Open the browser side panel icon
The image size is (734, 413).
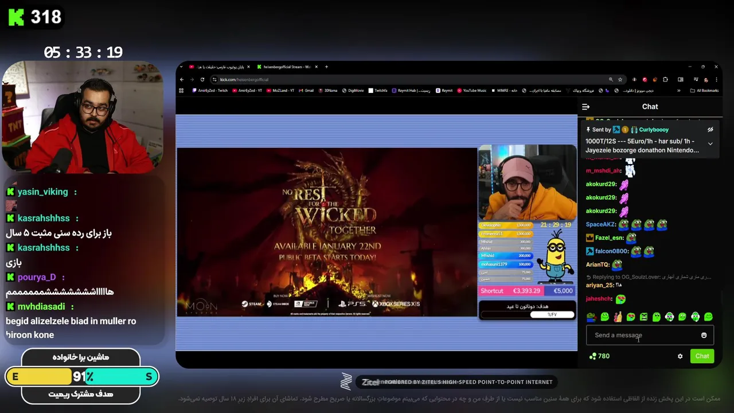click(x=681, y=80)
